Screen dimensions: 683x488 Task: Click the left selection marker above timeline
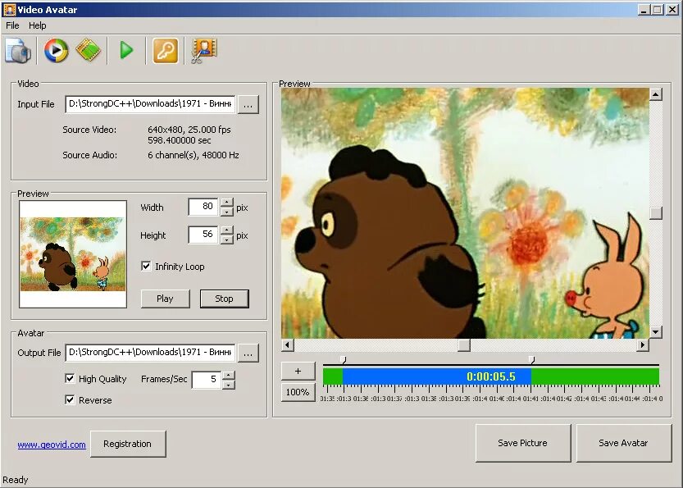[x=344, y=360]
